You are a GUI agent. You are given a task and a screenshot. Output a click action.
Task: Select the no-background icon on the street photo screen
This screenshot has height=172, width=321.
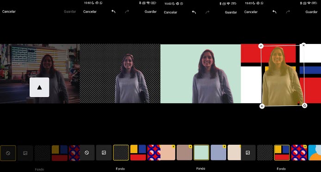pyautogui.click(x=8, y=153)
